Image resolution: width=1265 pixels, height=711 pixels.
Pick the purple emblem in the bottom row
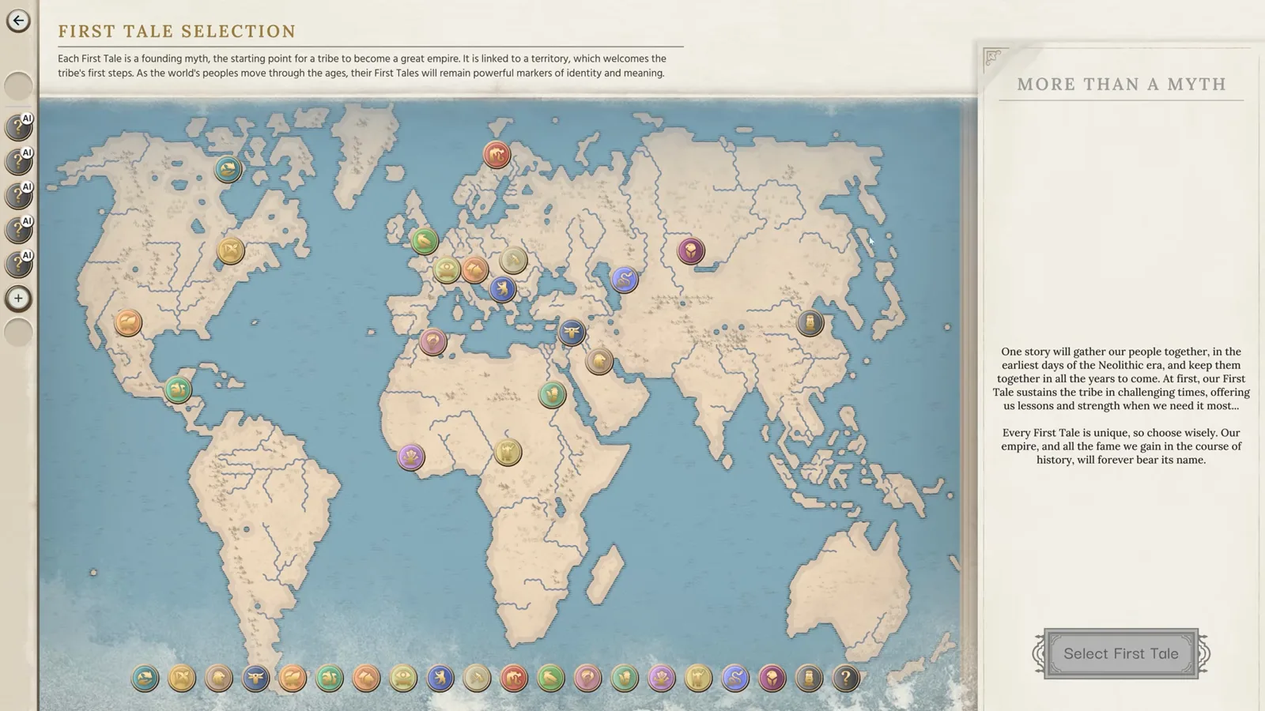point(662,678)
